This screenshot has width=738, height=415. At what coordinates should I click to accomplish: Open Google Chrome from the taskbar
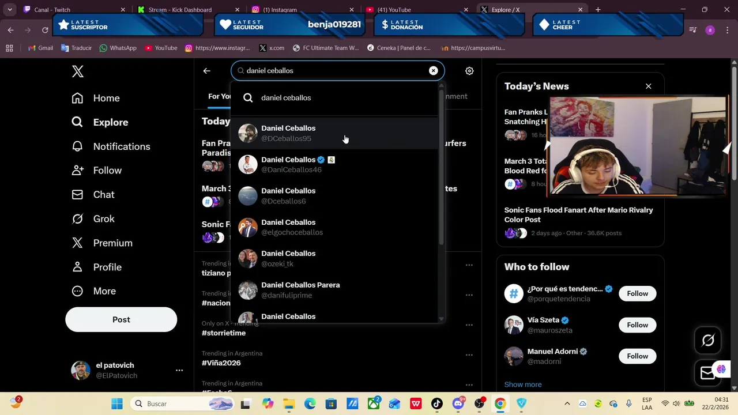[500, 403]
